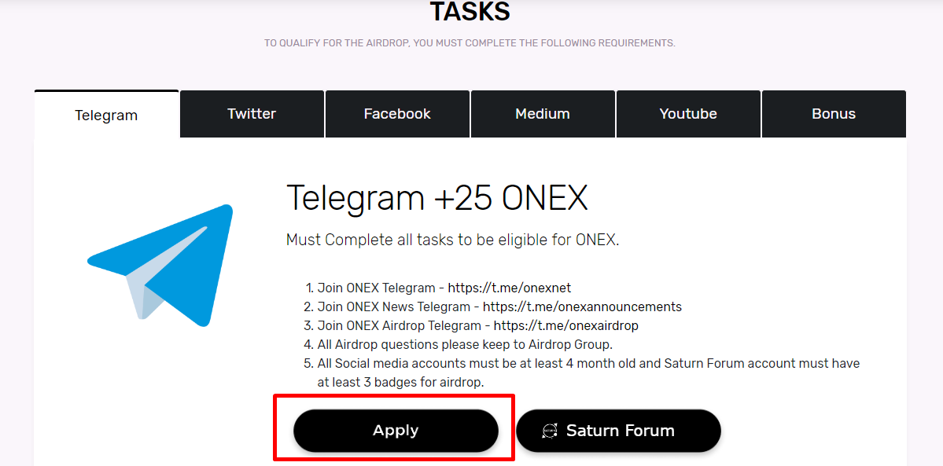
Task: Go to the Youtube tab
Action: (x=688, y=114)
